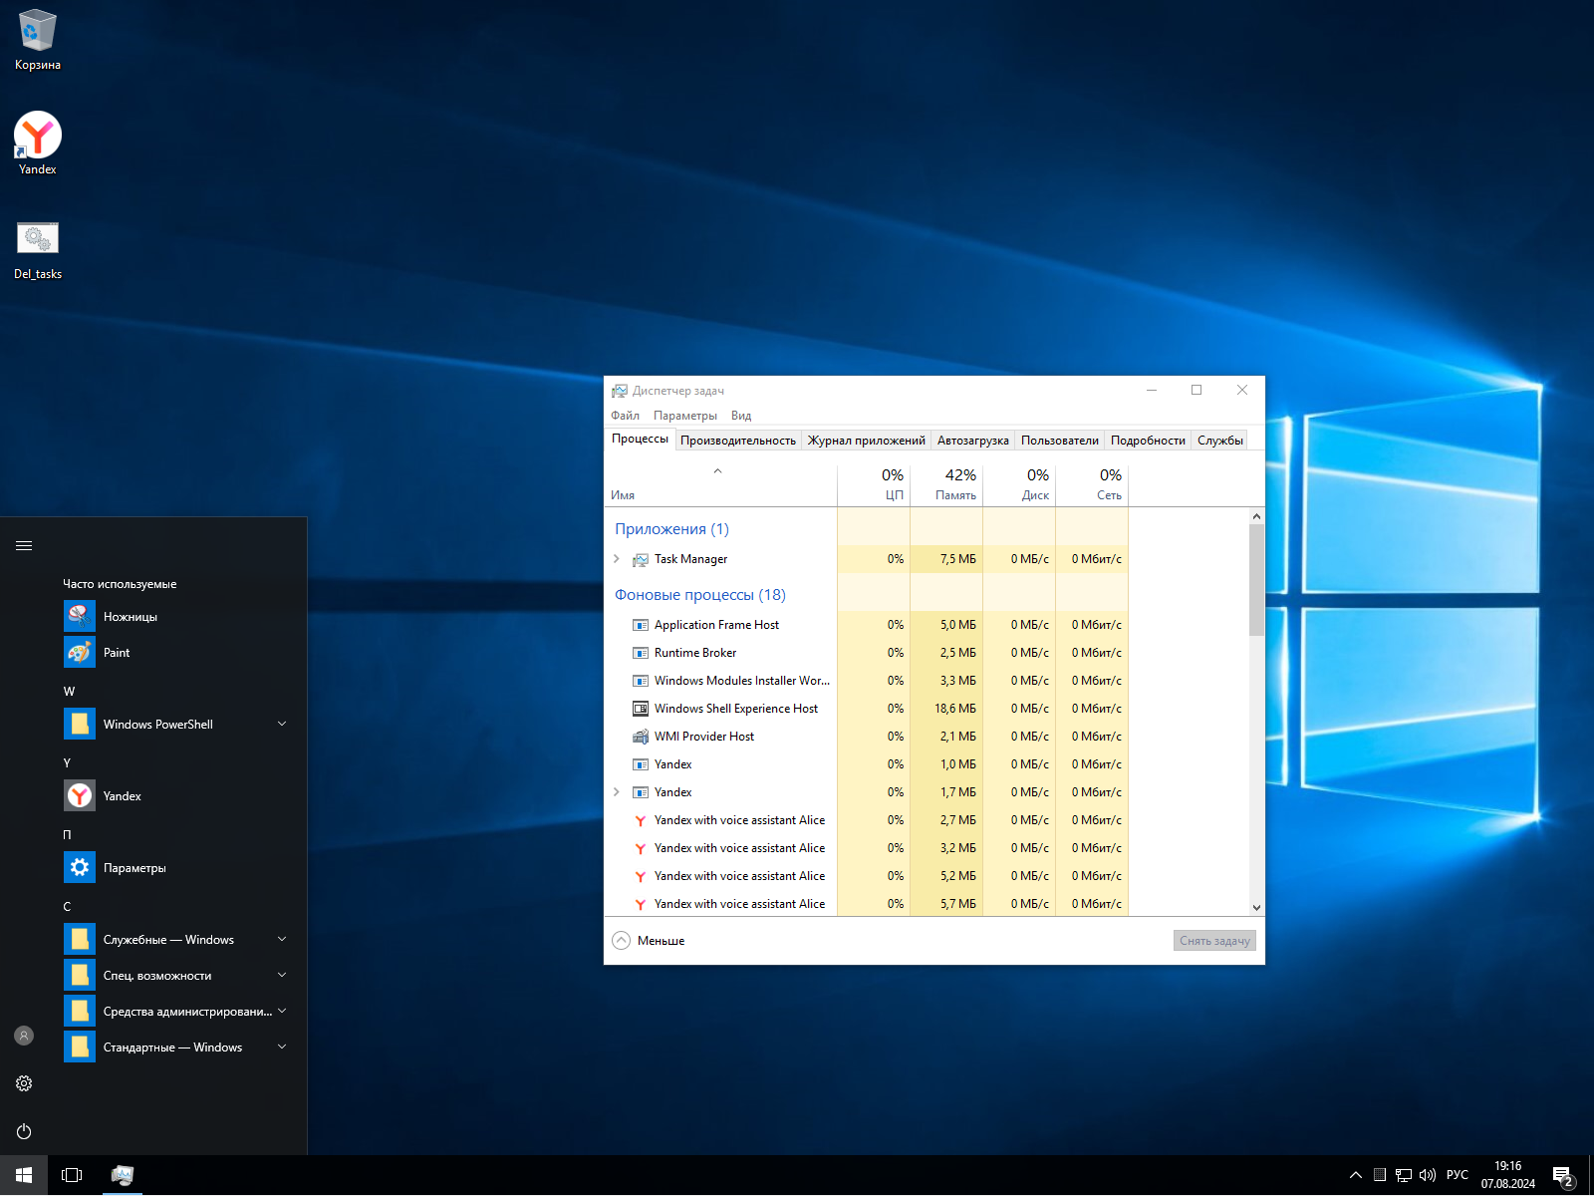Select the 18,6 МБ memory cell
The width and height of the screenshot is (1594, 1196).
click(946, 709)
